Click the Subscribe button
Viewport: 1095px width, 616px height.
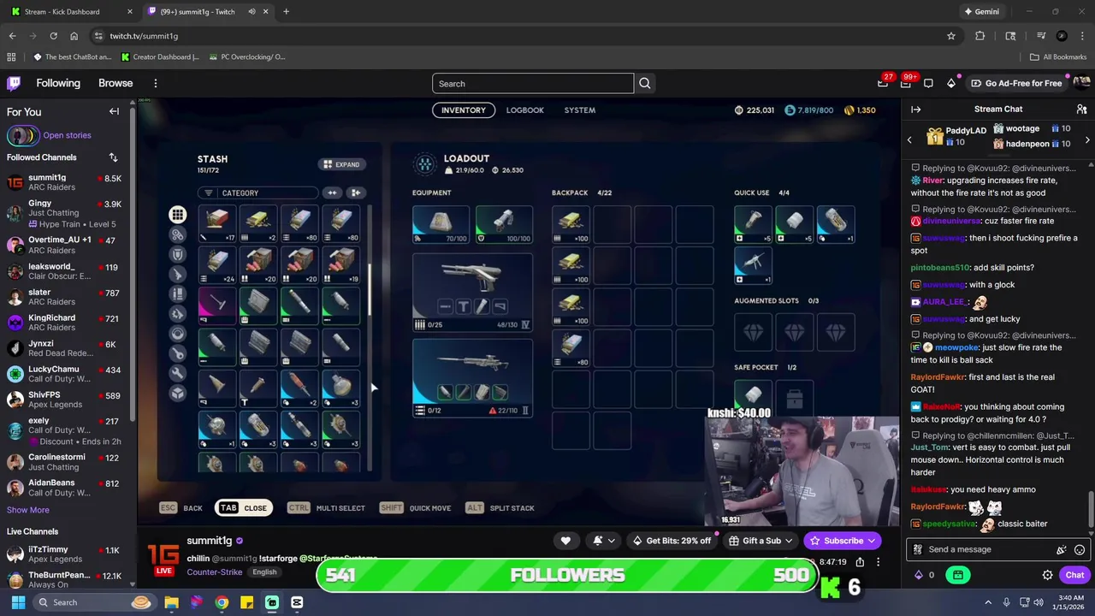843,541
